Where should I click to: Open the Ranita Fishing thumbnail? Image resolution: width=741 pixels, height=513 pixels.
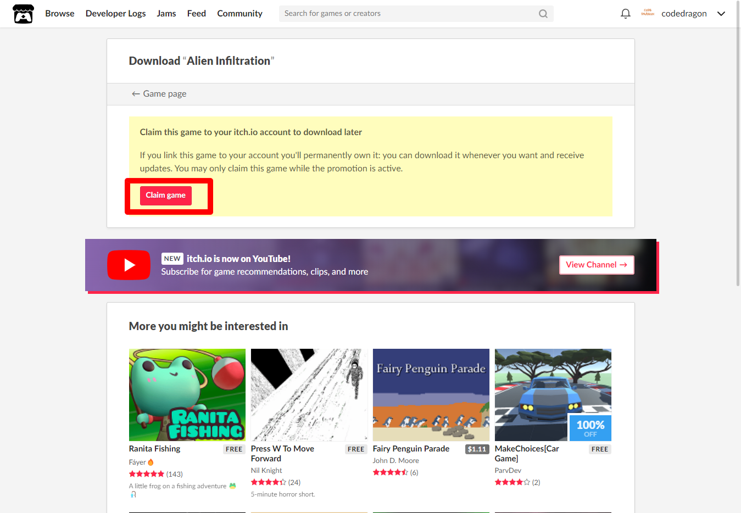point(187,395)
